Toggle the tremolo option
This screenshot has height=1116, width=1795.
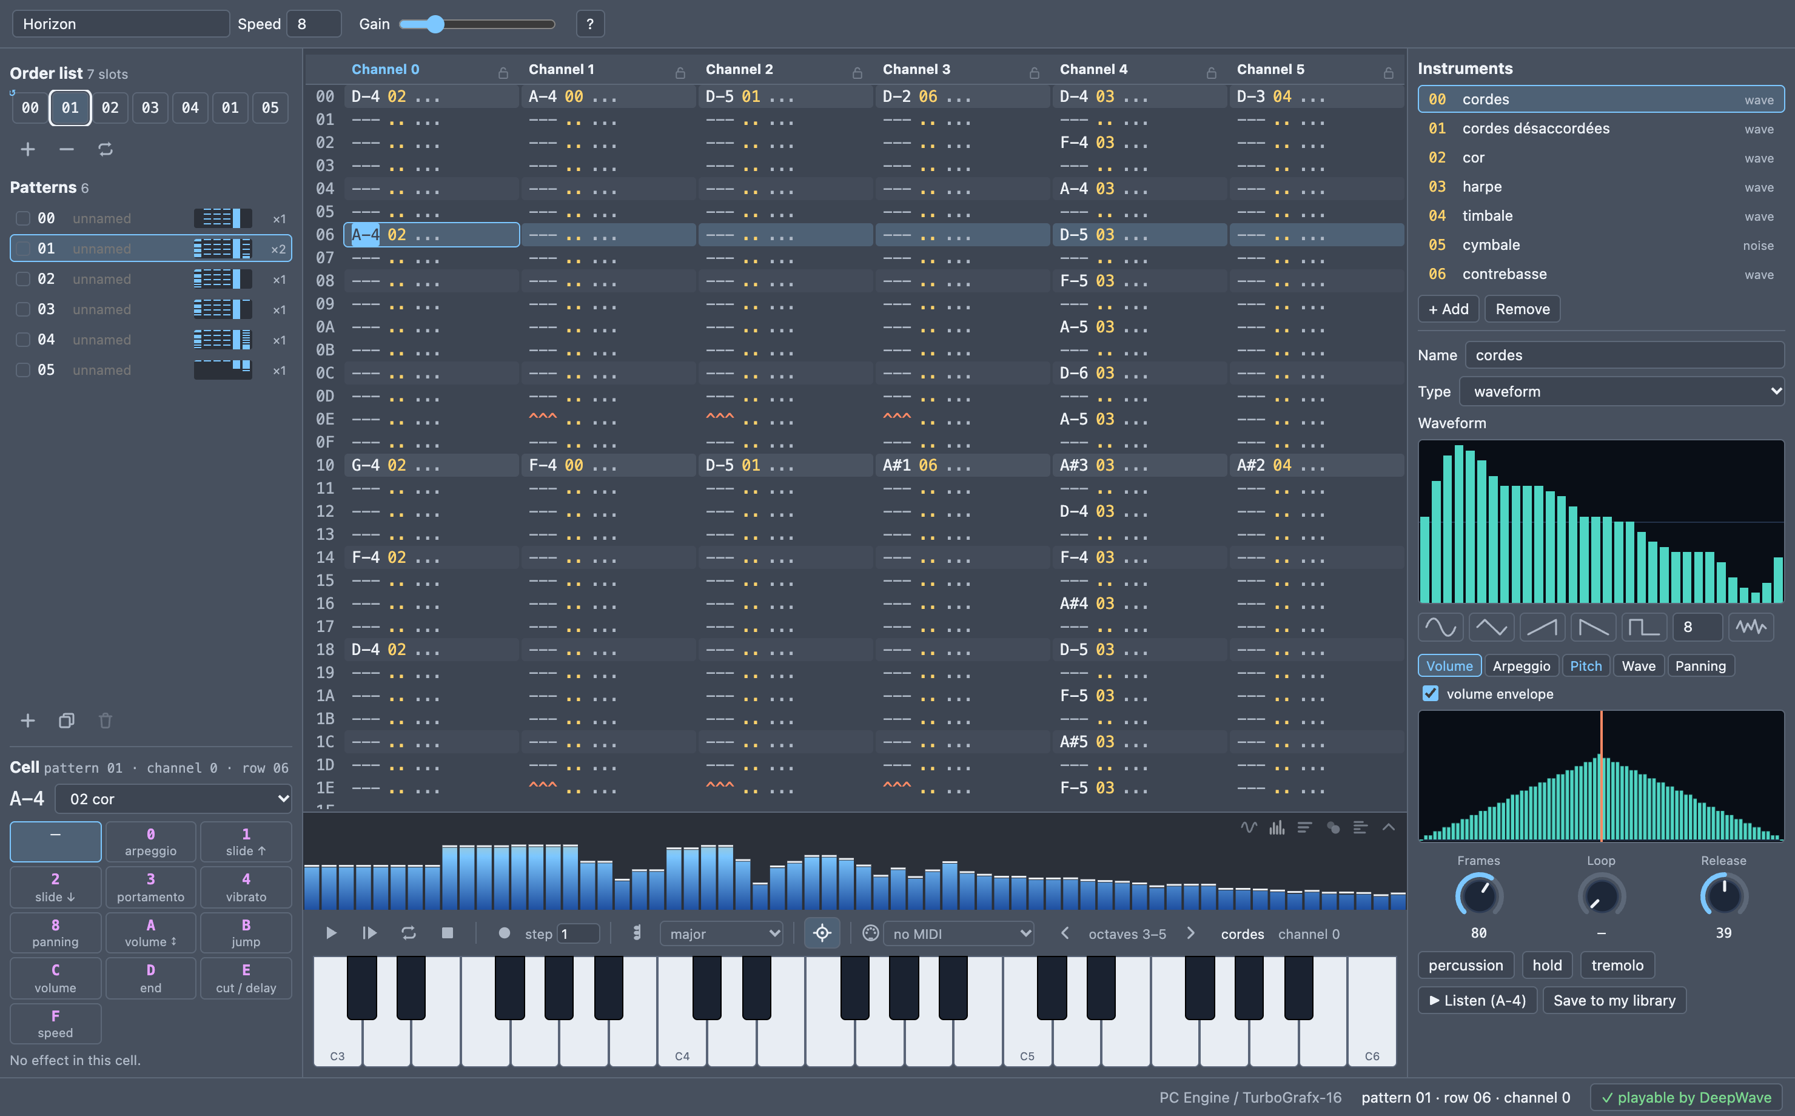click(1617, 966)
